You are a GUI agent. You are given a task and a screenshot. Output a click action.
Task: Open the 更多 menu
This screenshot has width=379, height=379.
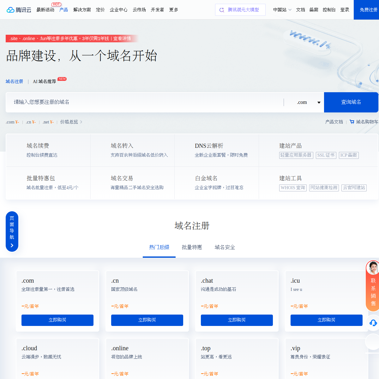pyautogui.click(x=174, y=10)
